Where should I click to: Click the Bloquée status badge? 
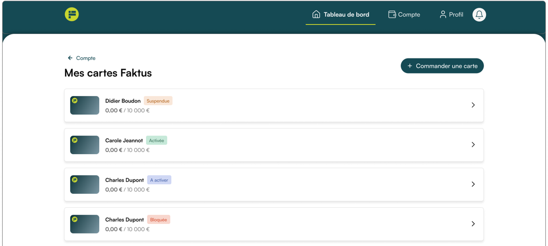[159, 220]
